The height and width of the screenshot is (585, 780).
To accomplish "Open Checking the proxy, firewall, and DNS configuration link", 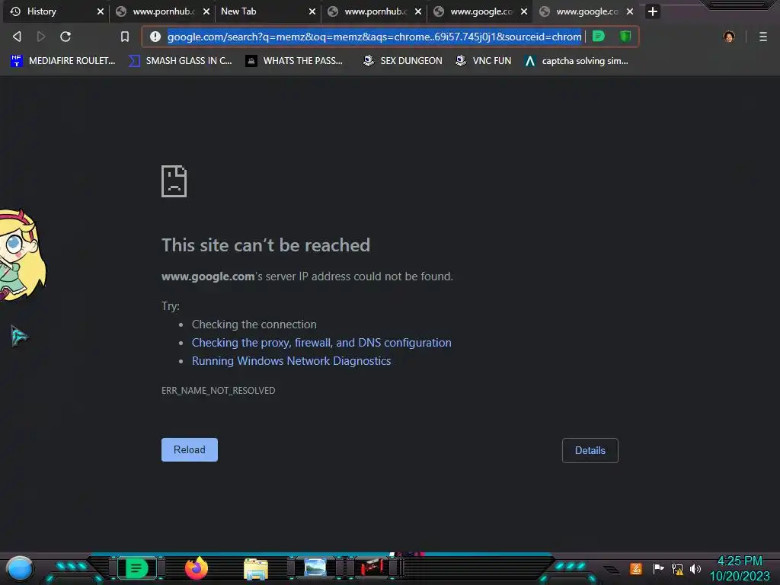I will tap(321, 343).
